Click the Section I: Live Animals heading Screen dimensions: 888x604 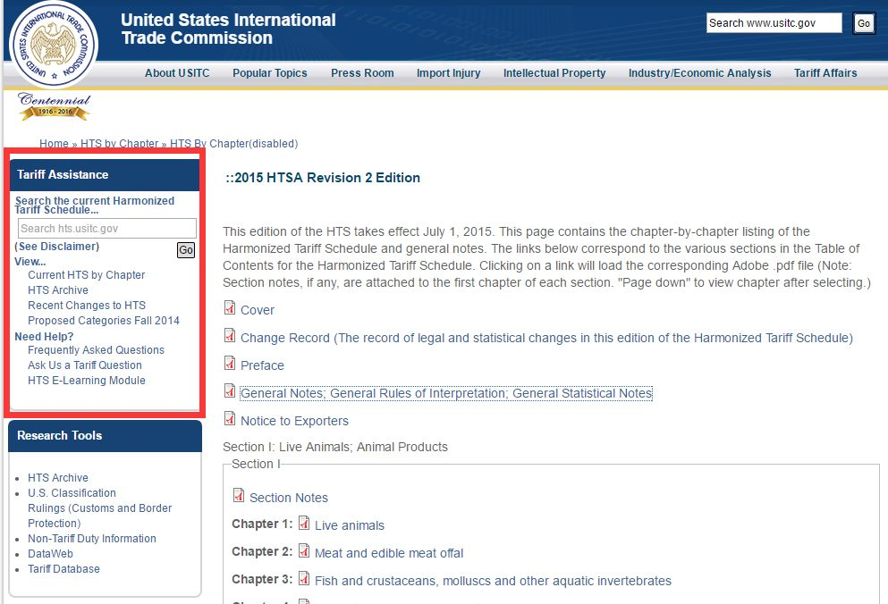tap(335, 448)
